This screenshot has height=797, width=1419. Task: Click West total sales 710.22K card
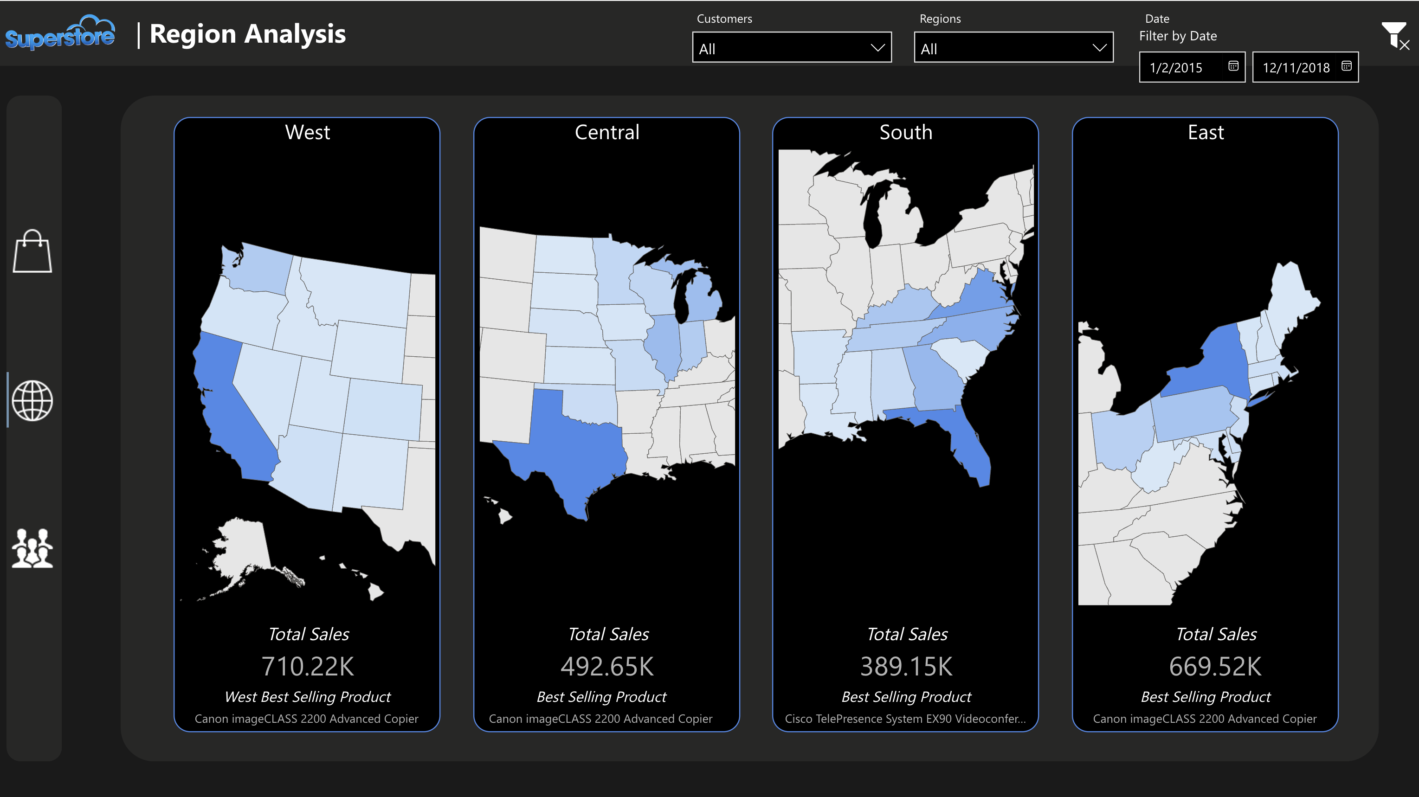coord(307,667)
